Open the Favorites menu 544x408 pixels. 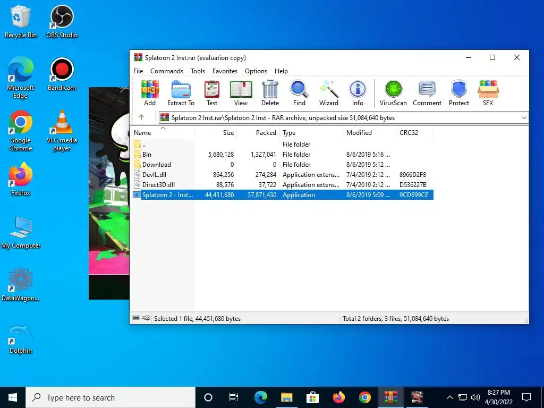click(225, 71)
